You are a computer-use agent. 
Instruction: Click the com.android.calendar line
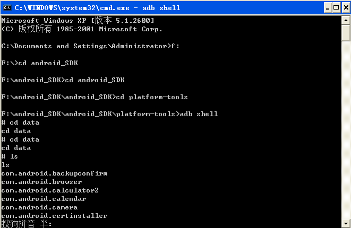tap(44, 199)
